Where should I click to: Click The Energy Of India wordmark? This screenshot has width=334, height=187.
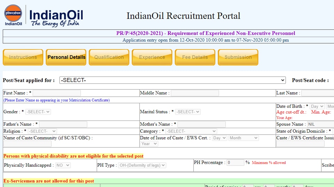[x=55, y=23]
